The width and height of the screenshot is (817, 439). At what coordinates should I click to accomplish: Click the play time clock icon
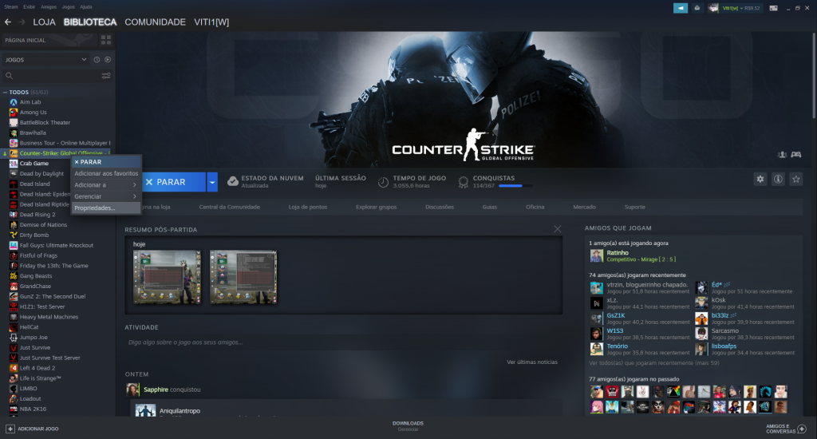point(383,182)
